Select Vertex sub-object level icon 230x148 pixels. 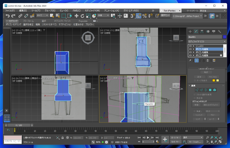tap(197, 90)
